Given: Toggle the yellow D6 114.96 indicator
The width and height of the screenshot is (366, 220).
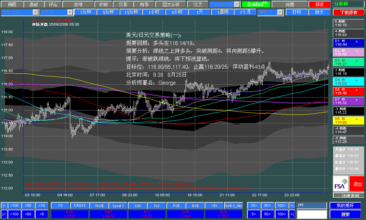Looking at the screenshot, I should [x=348, y=121].
